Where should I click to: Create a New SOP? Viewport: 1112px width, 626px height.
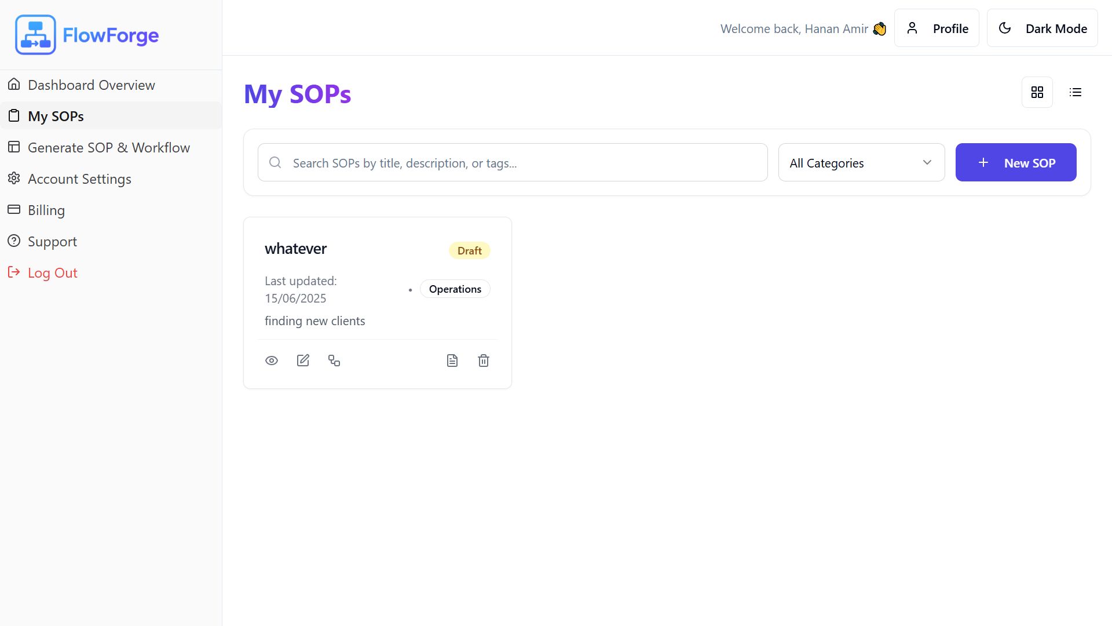pos(1016,163)
